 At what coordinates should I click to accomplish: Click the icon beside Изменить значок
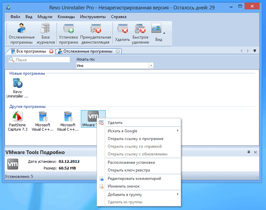click(101, 186)
